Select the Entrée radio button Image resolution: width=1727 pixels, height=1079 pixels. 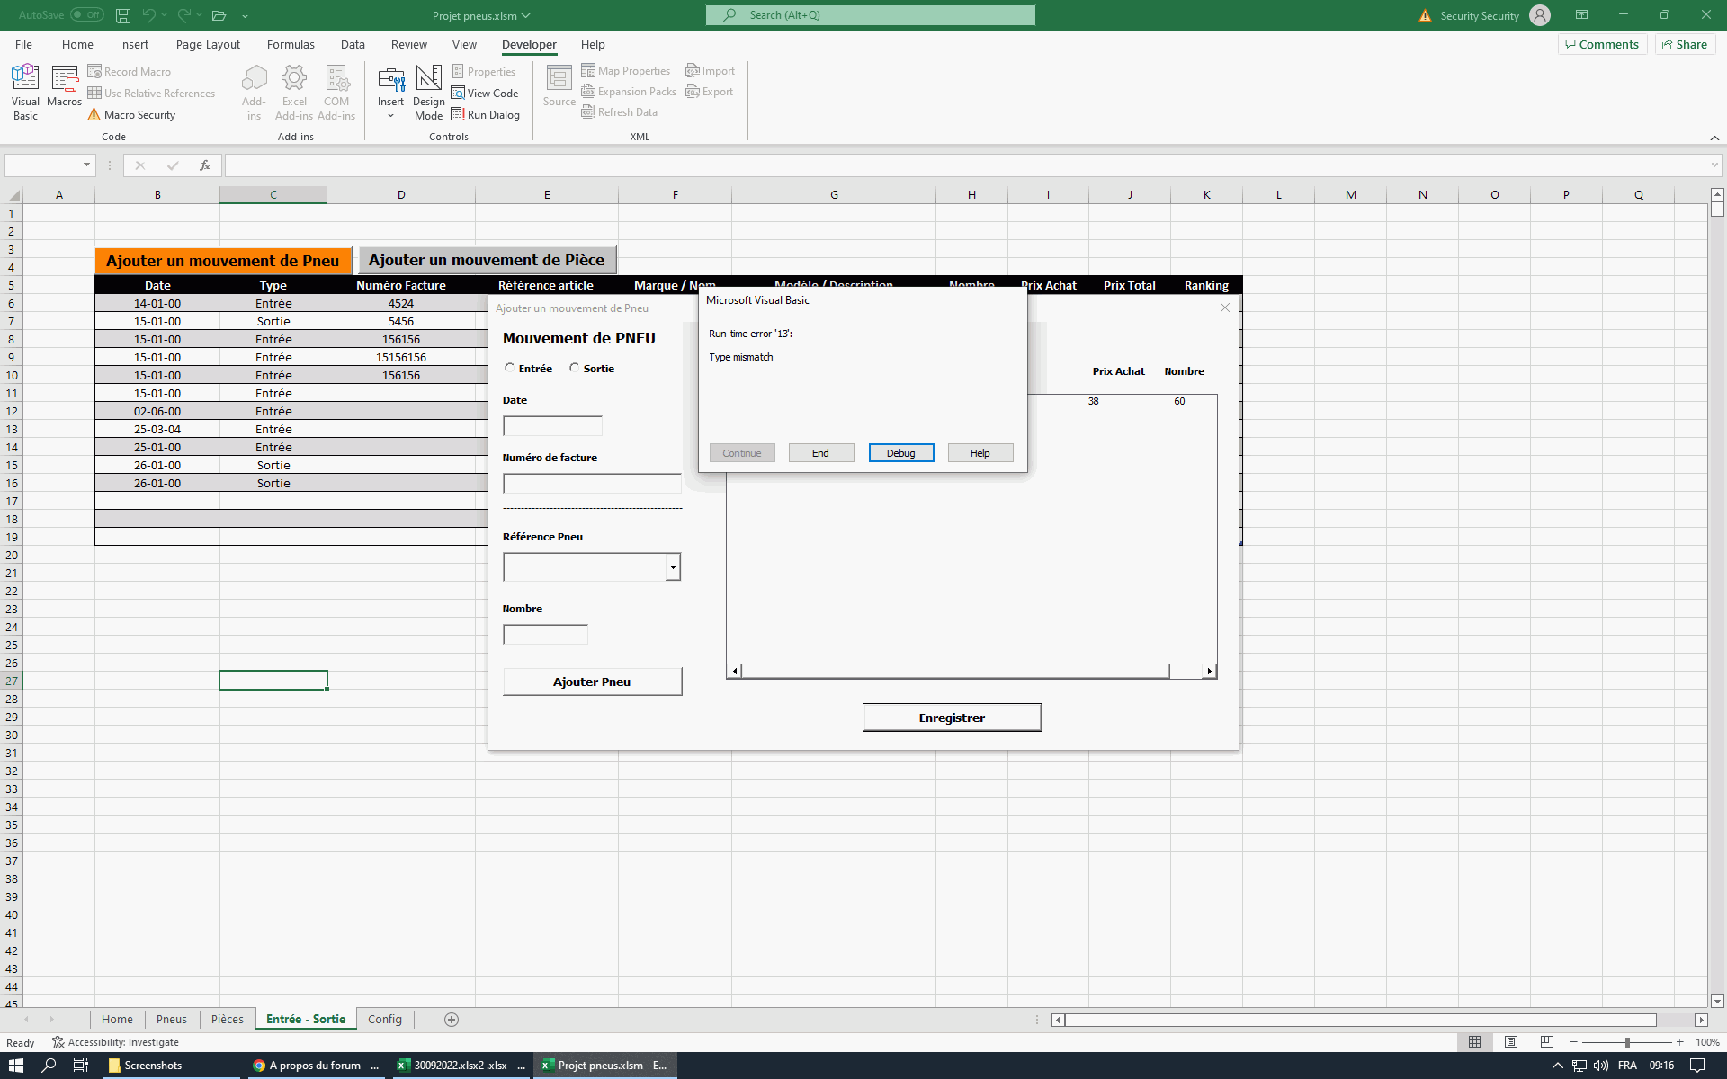point(510,368)
